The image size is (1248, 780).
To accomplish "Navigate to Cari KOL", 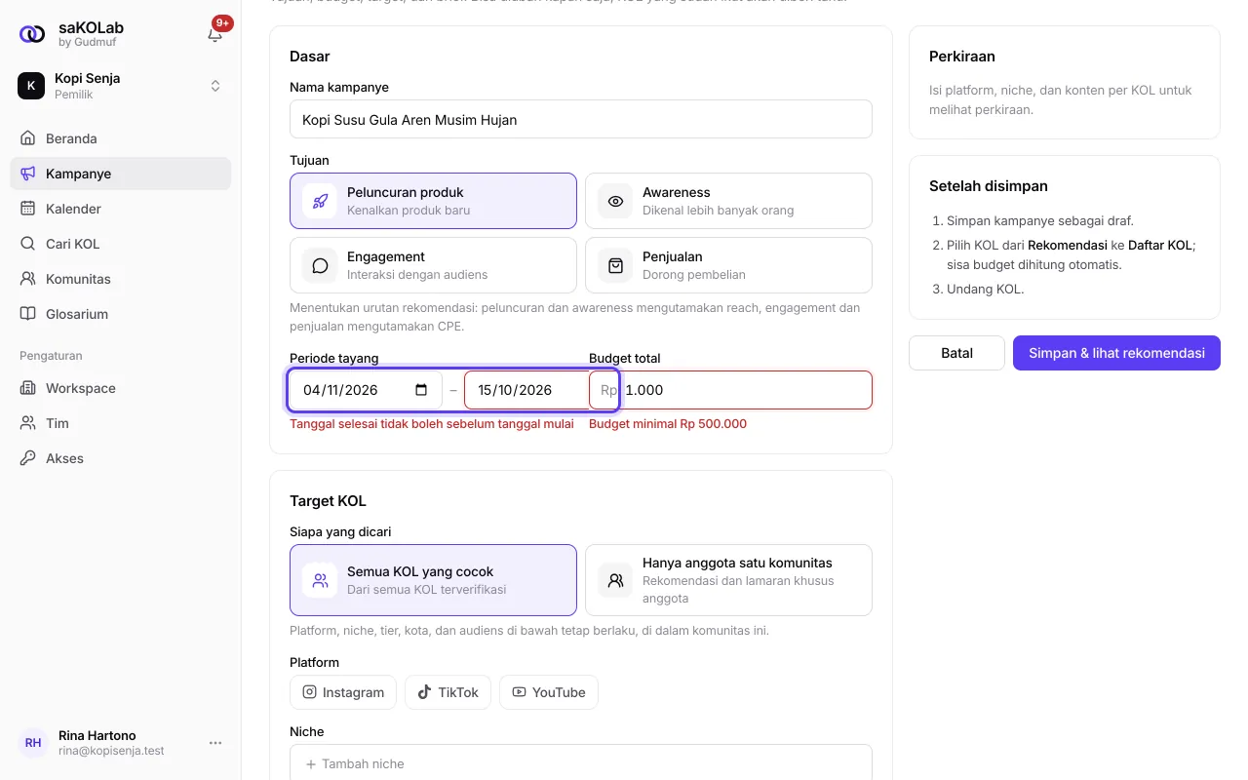I will click(121, 244).
